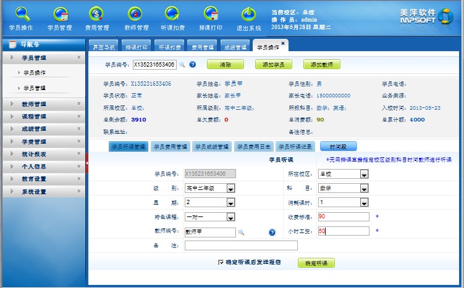Viewport: 464px width, 288px height.
Task: Switch to the 费用管理 tab
Action: [x=202, y=47]
